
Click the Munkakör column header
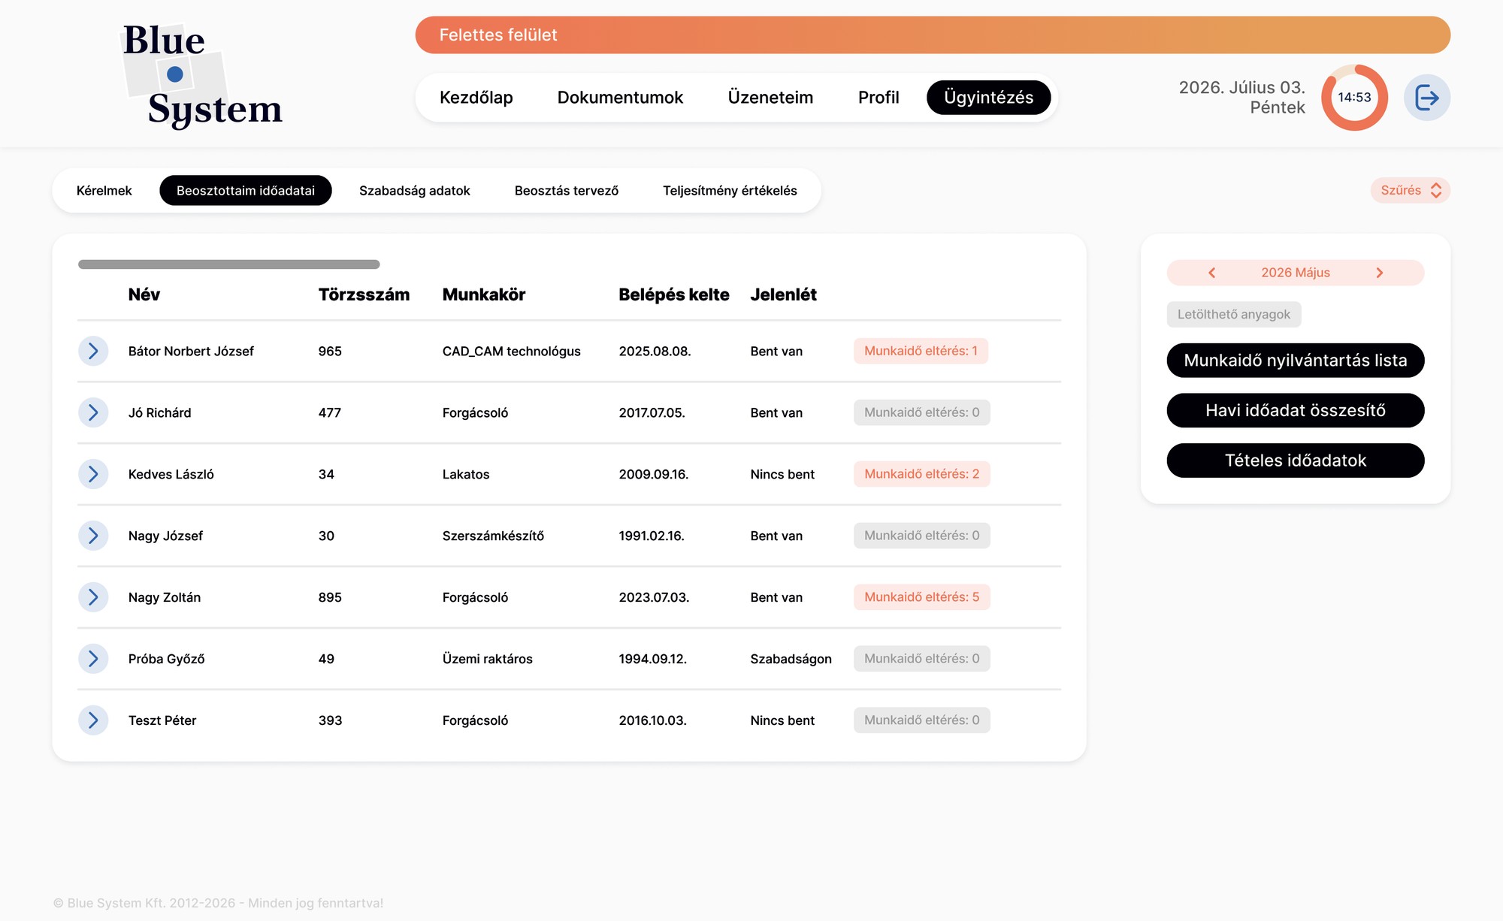(484, 294)
